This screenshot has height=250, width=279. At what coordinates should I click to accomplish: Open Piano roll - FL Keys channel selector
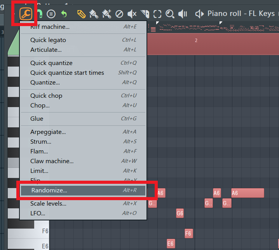pos(241,14)
